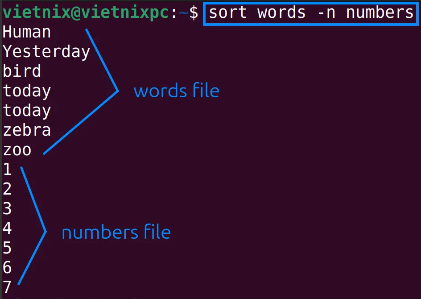
Task: Click the $ prompt symbol
Action: coord(194,13)
